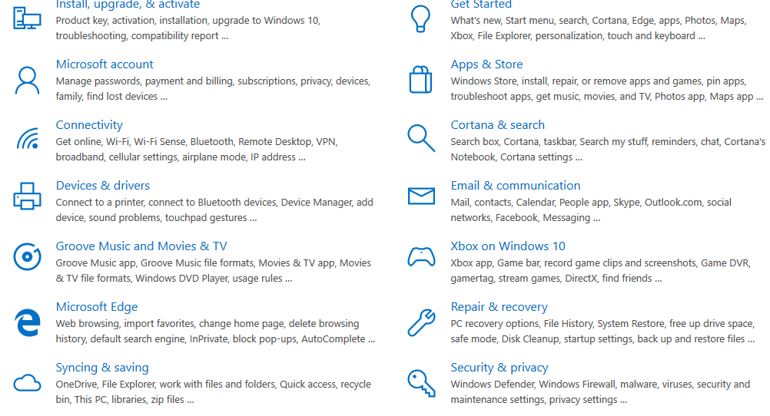
Task: Click the Get Started lightbulb icon
Action: 420,18
